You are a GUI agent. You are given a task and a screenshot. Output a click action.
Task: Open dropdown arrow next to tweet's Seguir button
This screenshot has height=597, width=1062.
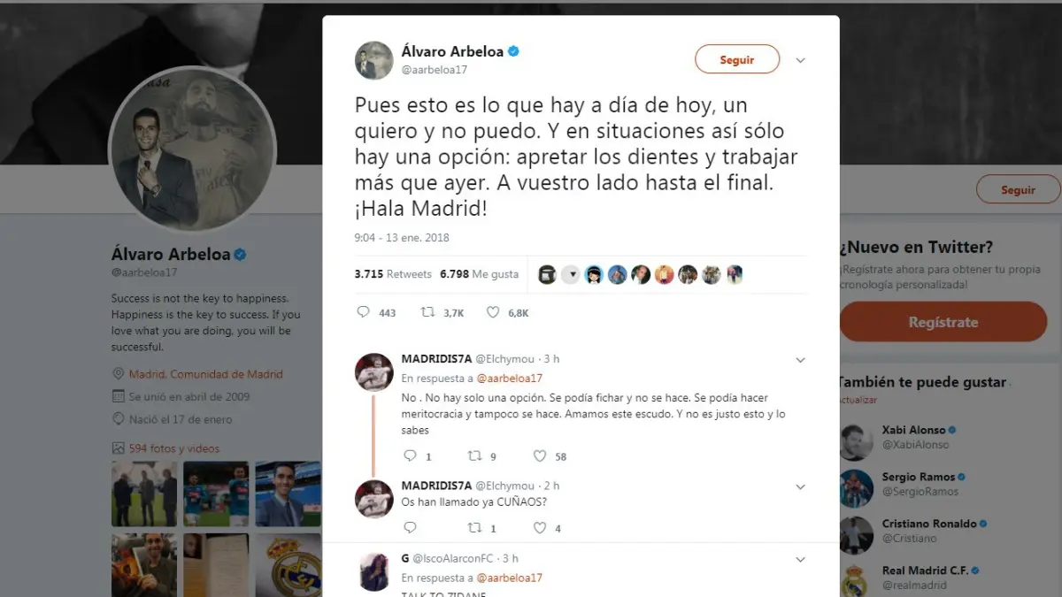point(800,60)
